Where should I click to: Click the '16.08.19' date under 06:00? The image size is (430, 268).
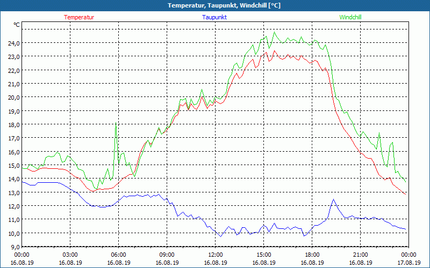coord(118,263)
